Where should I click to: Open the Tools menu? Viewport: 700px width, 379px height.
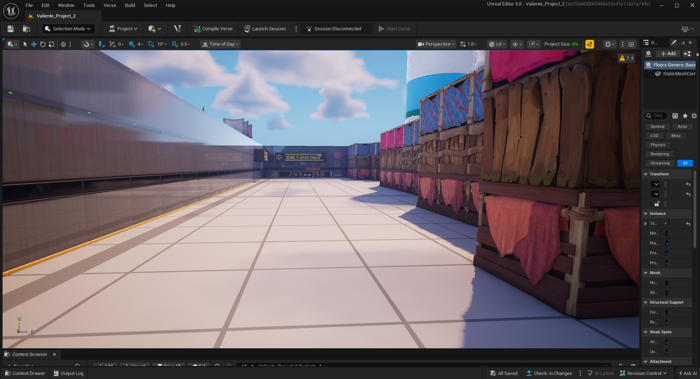[x=89, y=5]
